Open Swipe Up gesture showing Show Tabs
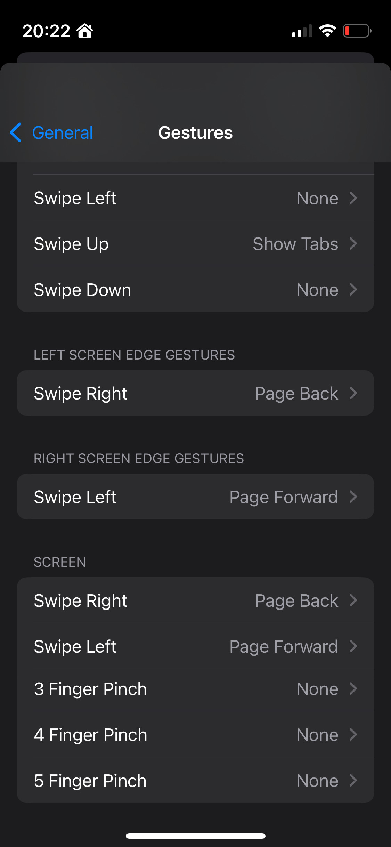The width and height of the screenshot is (391, 847). tap(195, 244)
